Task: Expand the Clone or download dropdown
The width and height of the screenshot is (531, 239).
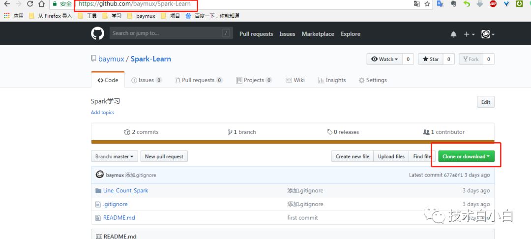Action: pyautogui.click(x=466, y=156)
